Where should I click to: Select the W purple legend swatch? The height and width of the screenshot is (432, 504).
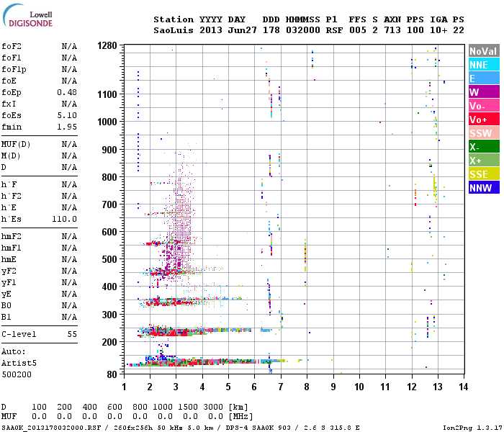[484, 92]
